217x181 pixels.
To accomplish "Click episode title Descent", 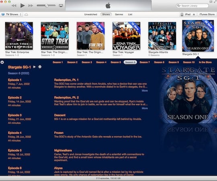I will 60,115.
